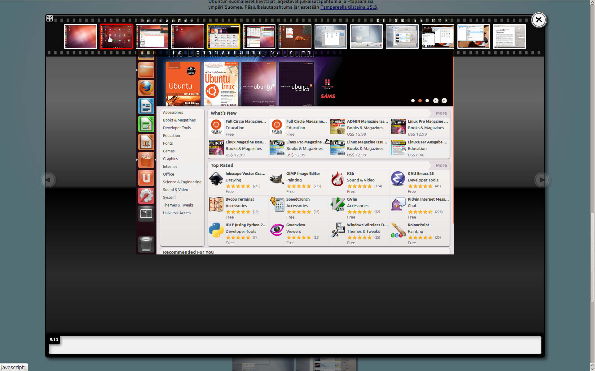Open the Books & Magazines category
The image size is (595, 371).
pos(179,120)
